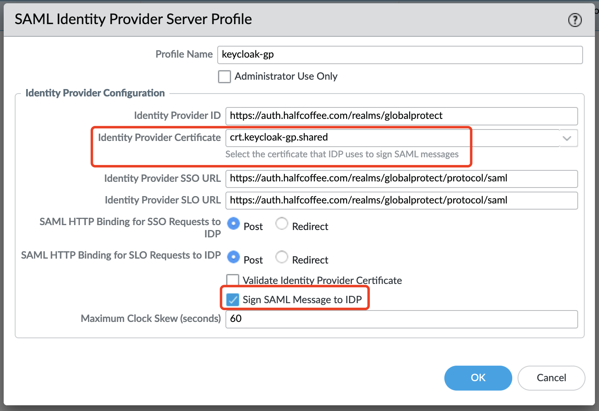Click the 'Profile Name' label

click(x=184, y=54)
